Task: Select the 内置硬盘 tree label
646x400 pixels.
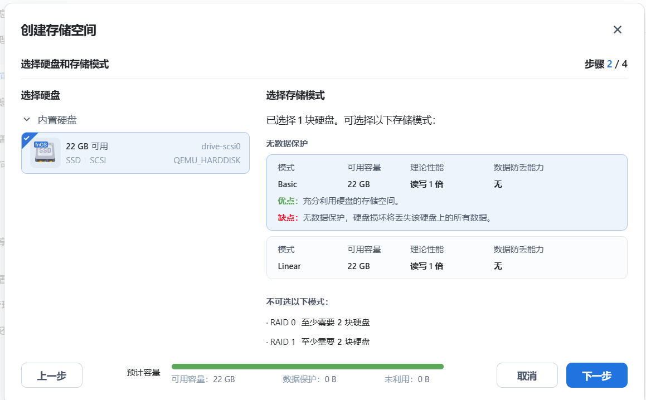Action: tap(57, 120)
